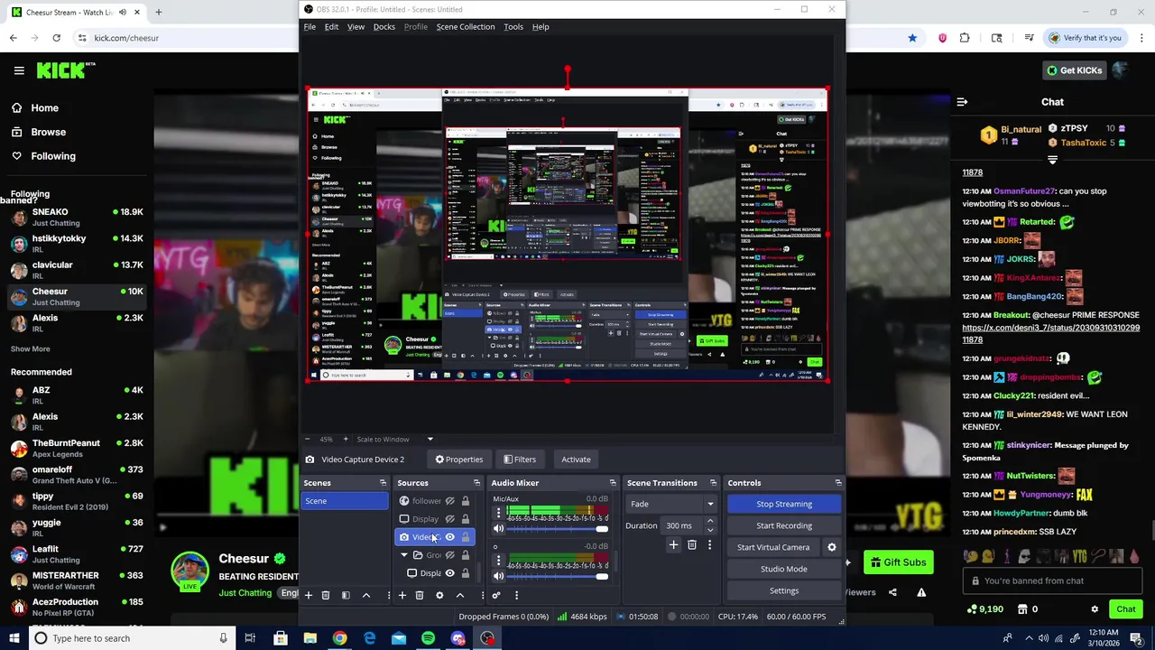1155x650 pixels.
Task: Undock the Sources panel icon
Action: pyautogui.click(x=476, y=483)
